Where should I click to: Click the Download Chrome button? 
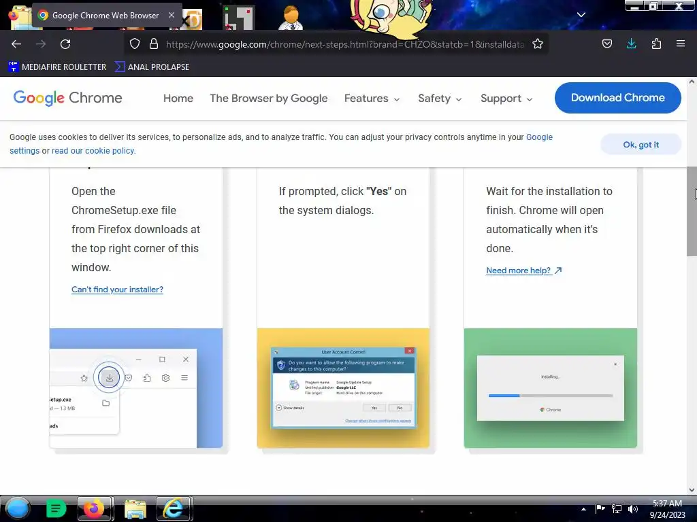617,98
